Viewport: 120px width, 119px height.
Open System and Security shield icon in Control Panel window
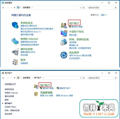(15, 25)
